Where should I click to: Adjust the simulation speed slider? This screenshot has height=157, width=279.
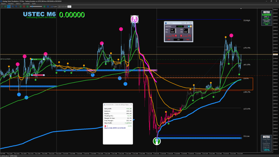[36, 7]
